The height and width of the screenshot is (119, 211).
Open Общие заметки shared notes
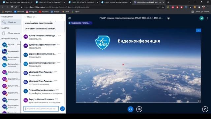click(11, 33)
